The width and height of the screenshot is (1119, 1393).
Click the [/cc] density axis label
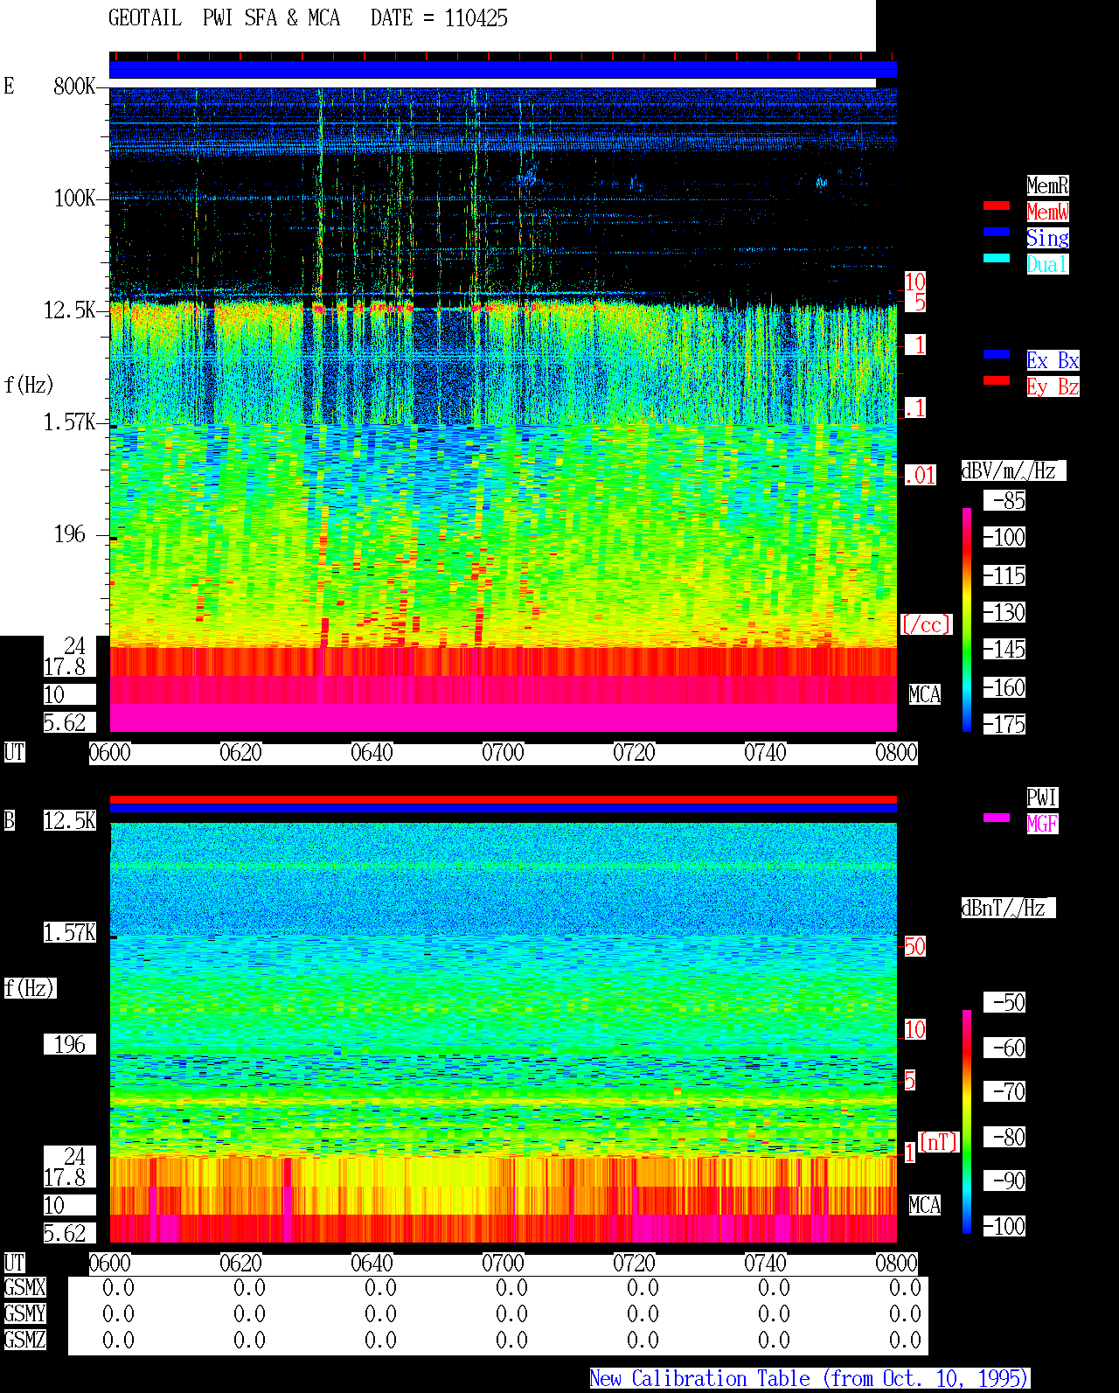tap(926, 625)
